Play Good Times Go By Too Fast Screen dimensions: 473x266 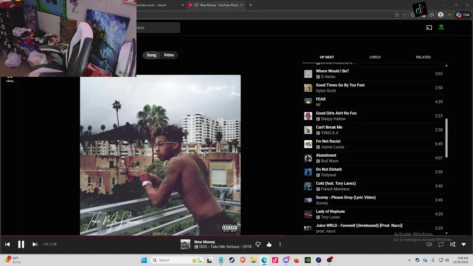373,88
